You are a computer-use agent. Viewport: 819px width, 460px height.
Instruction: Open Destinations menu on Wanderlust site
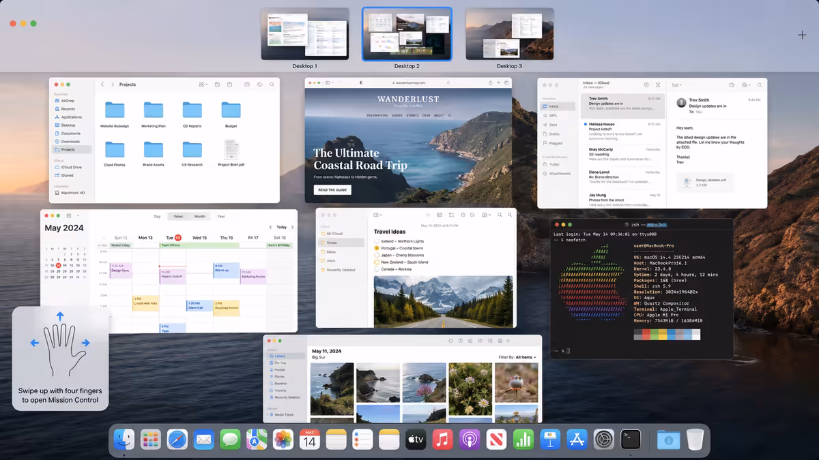377,115
